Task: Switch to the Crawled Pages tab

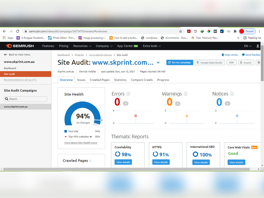Action: coord(100,80)
